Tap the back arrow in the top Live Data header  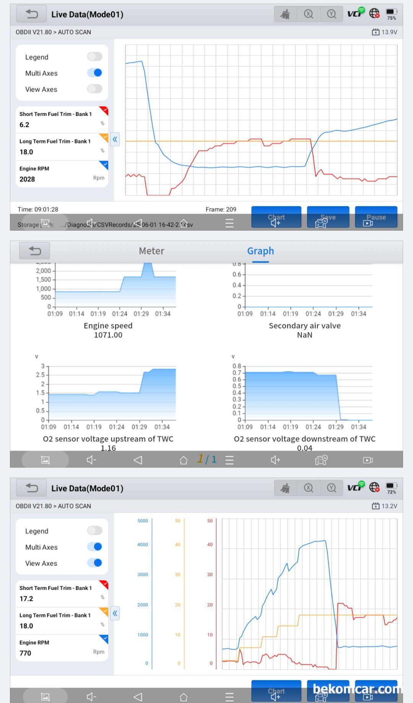coord(31,14)
